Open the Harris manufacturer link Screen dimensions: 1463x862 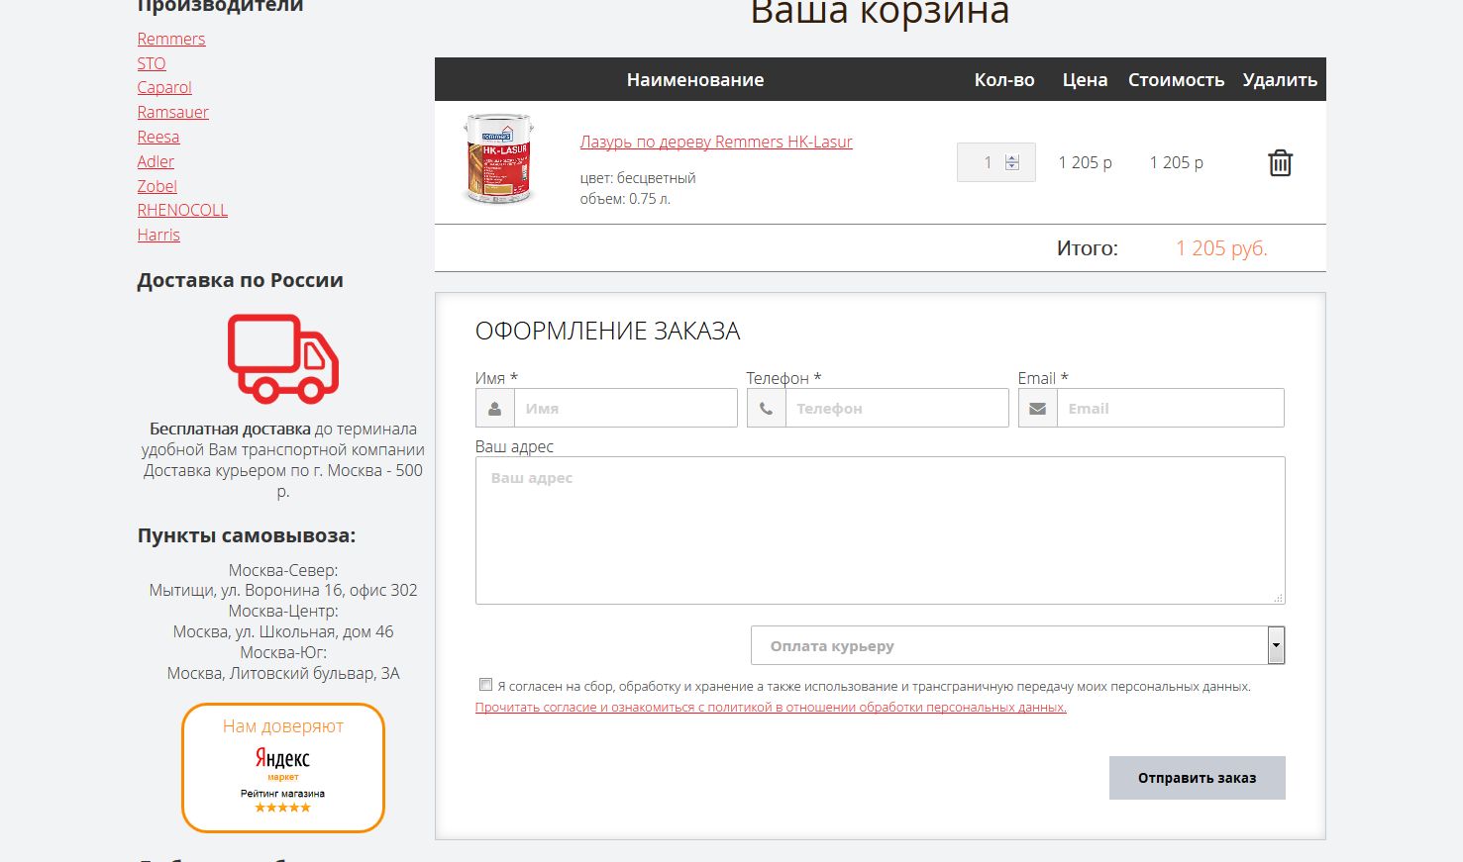(158, 235)
